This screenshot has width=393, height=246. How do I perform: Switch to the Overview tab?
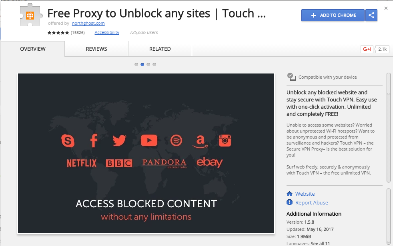[x=33, y=49]
